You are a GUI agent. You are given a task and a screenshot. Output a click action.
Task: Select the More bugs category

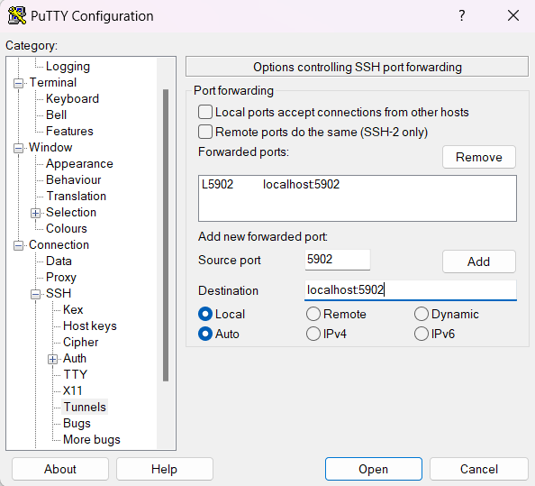point(92,439)
